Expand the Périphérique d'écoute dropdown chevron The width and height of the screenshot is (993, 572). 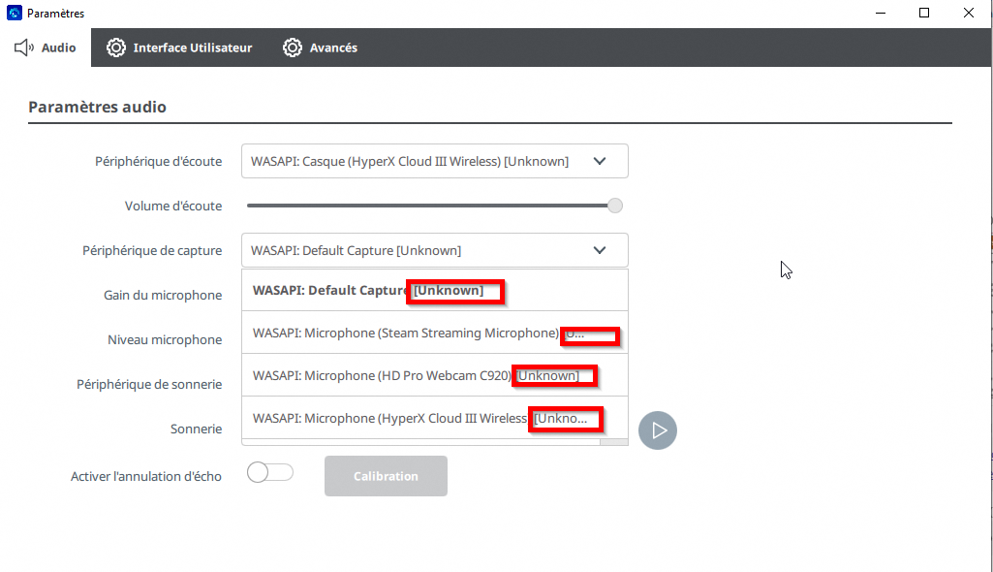tap(600, 161)
